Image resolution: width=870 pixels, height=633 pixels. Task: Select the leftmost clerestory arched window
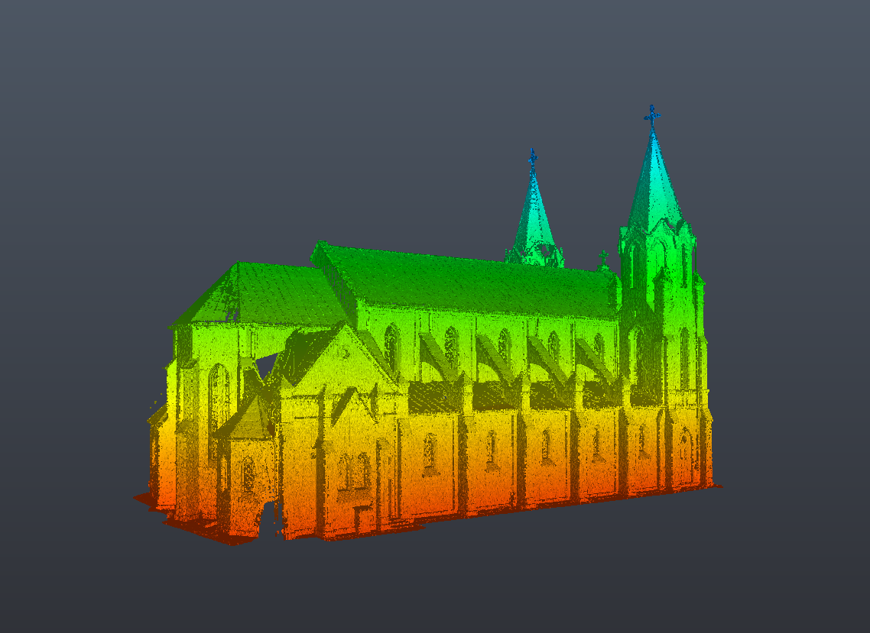391,347
